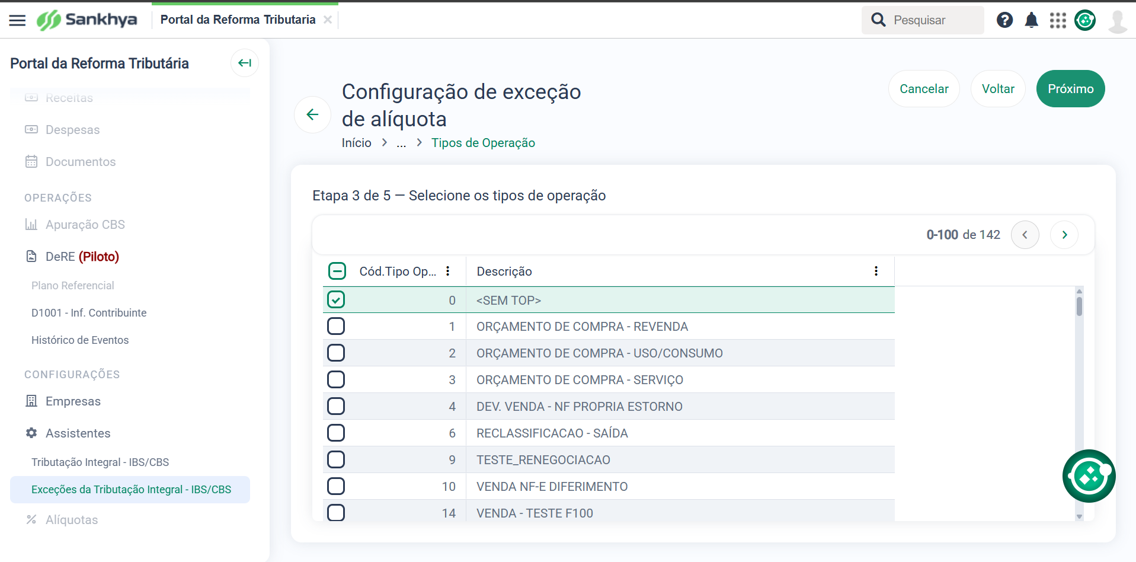Click the green circular assistant icon in header
The height and width of the screenshot is (562, 1136).
(1085, 20)
